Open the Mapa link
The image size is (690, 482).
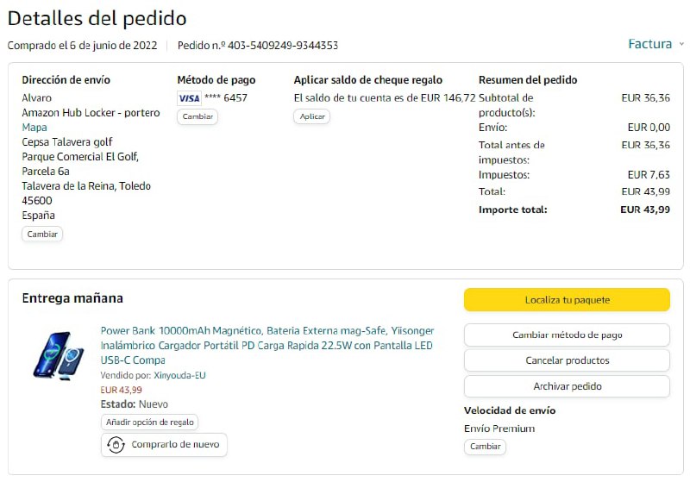click(x=34, y=128)
